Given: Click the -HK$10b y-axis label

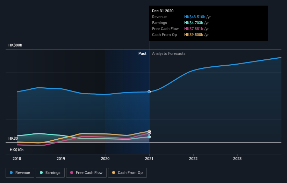Looking at the screenshot, I should pos(16,150).
